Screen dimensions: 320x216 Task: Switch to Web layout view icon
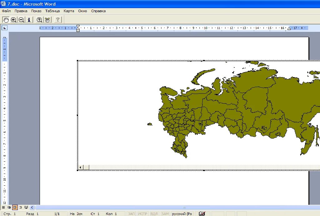tap(9, 208)
